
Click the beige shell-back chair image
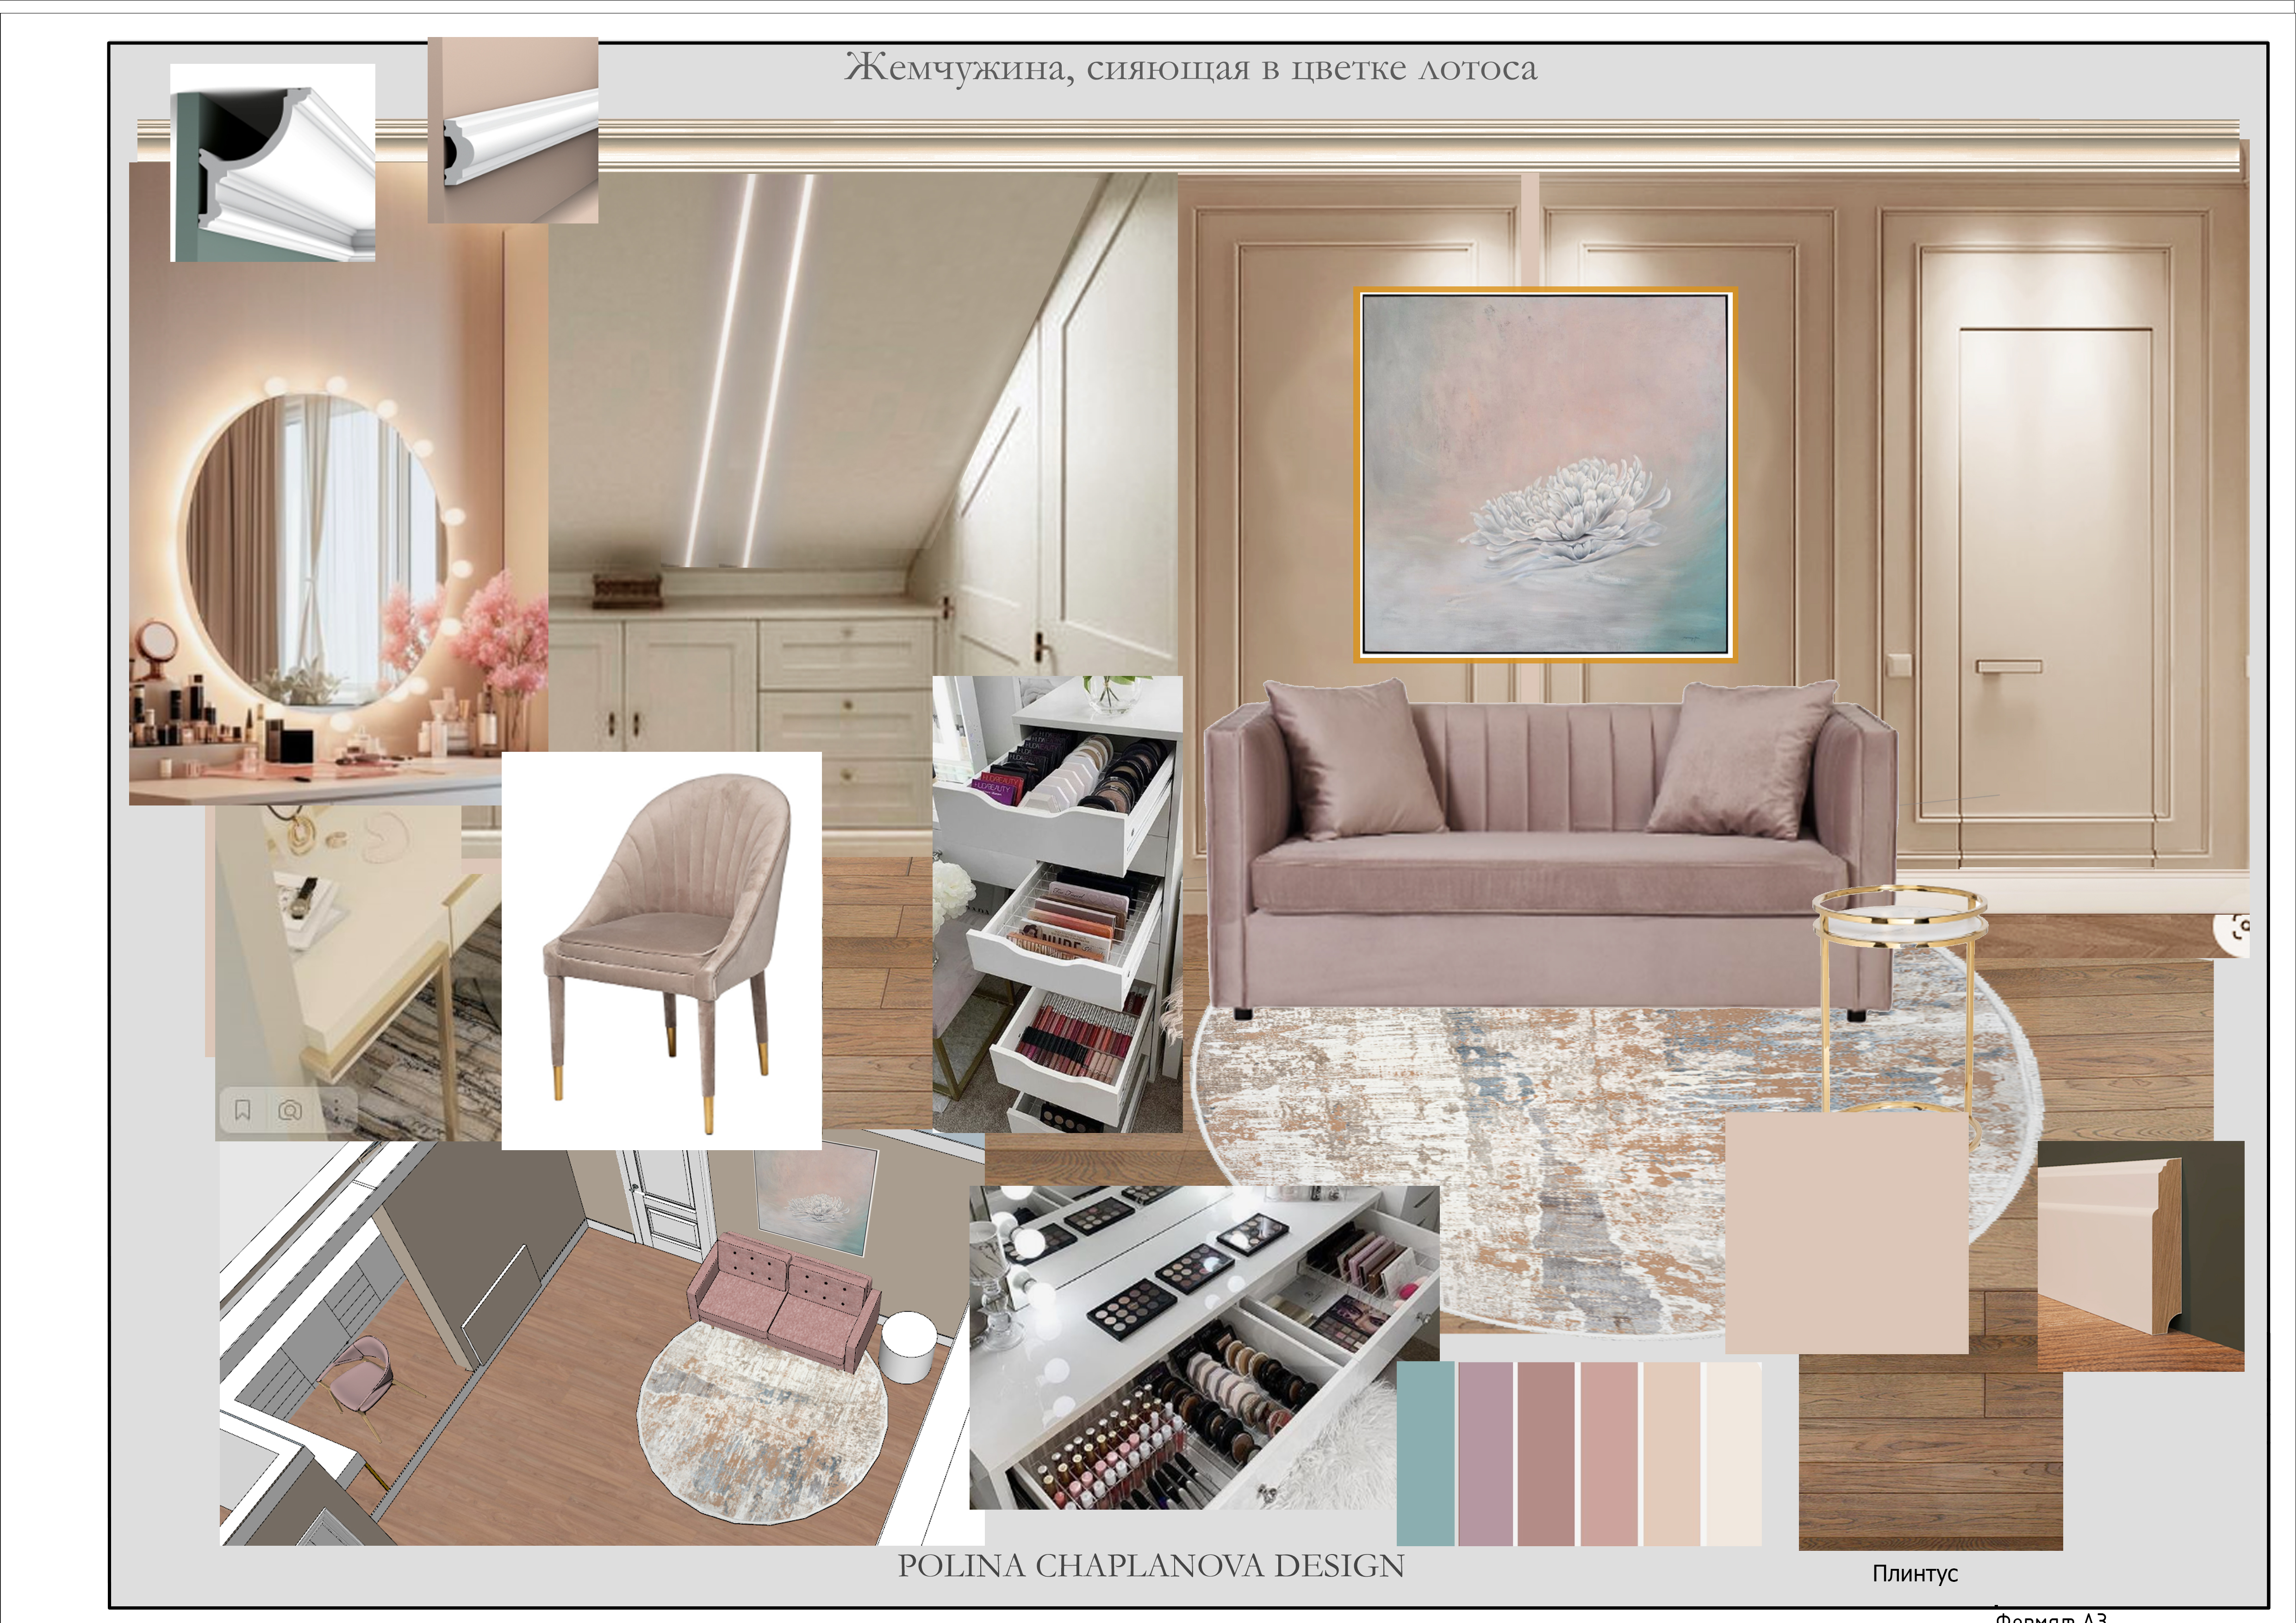tap(661, 950)
